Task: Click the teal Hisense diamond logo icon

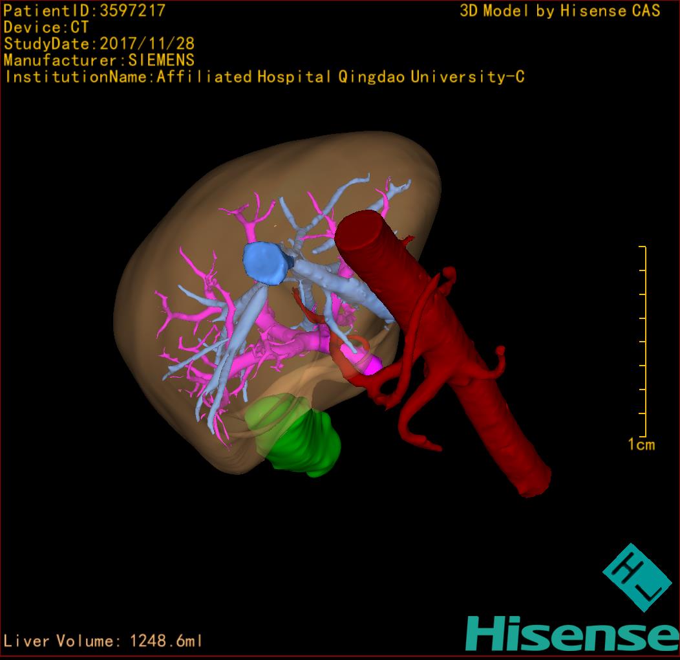Action: click(637, 577)
